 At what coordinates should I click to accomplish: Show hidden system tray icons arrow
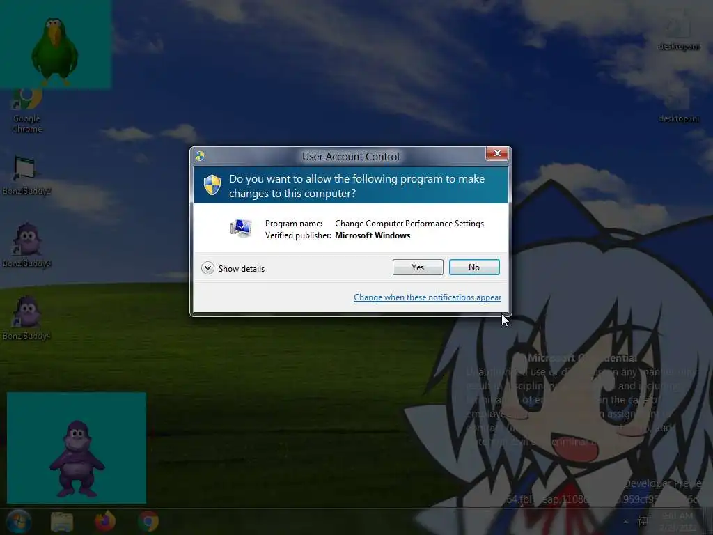(626, 522)
